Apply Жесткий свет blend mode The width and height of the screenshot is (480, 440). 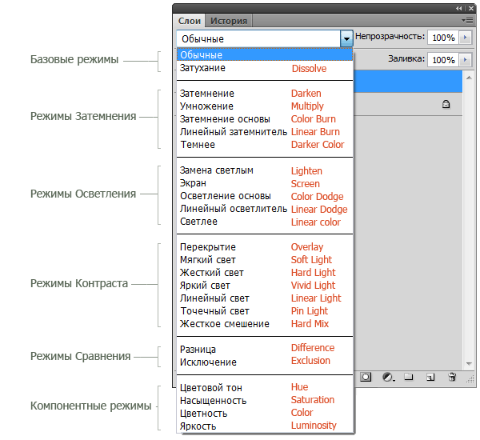265,273
